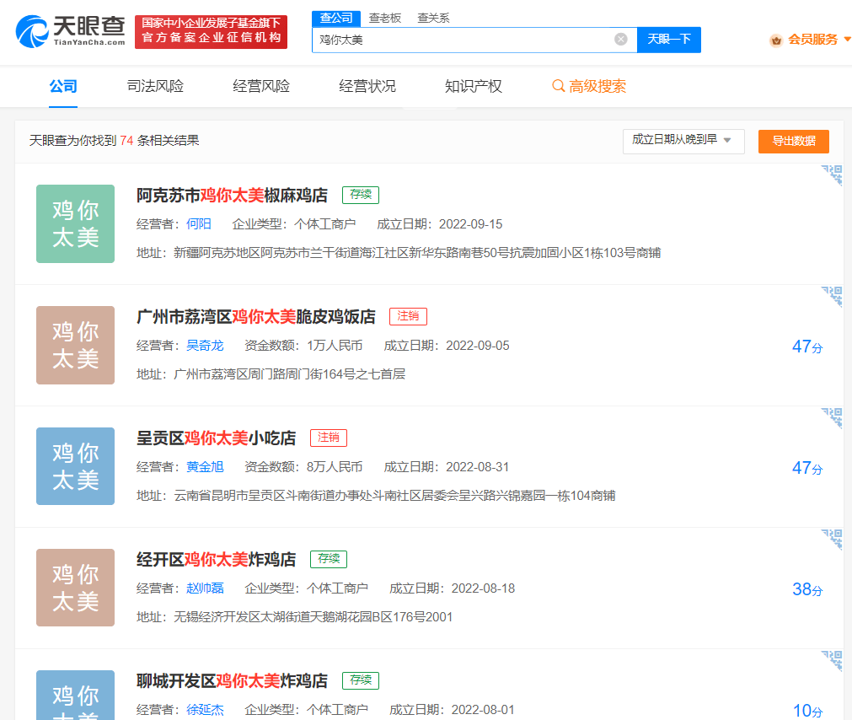Open QR code icon for 广州市荔湾区鸡你太美脆皮鸡饭店

[x=832, y=296]
